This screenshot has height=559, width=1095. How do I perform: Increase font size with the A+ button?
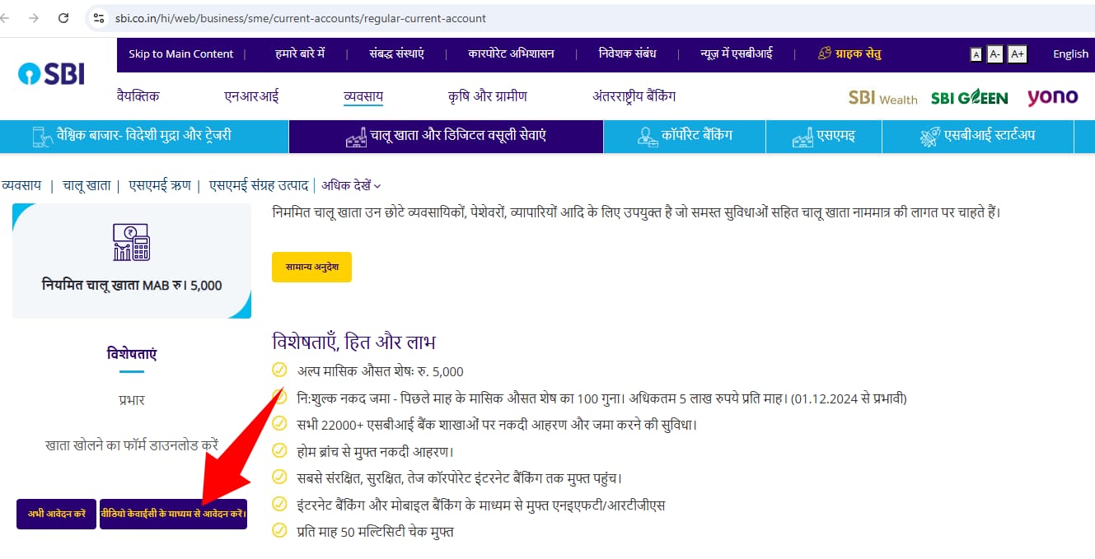[x=1018, y=54]
